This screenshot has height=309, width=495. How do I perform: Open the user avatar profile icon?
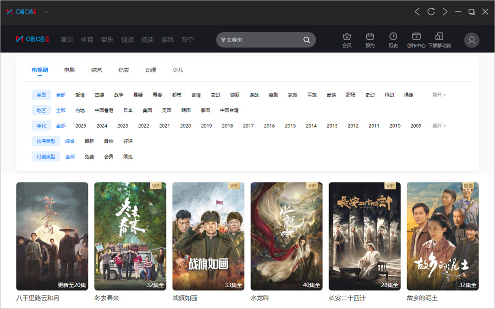coord(472,40)
